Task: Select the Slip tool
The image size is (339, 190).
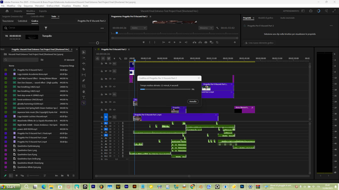Action: (x=84, y=75)
